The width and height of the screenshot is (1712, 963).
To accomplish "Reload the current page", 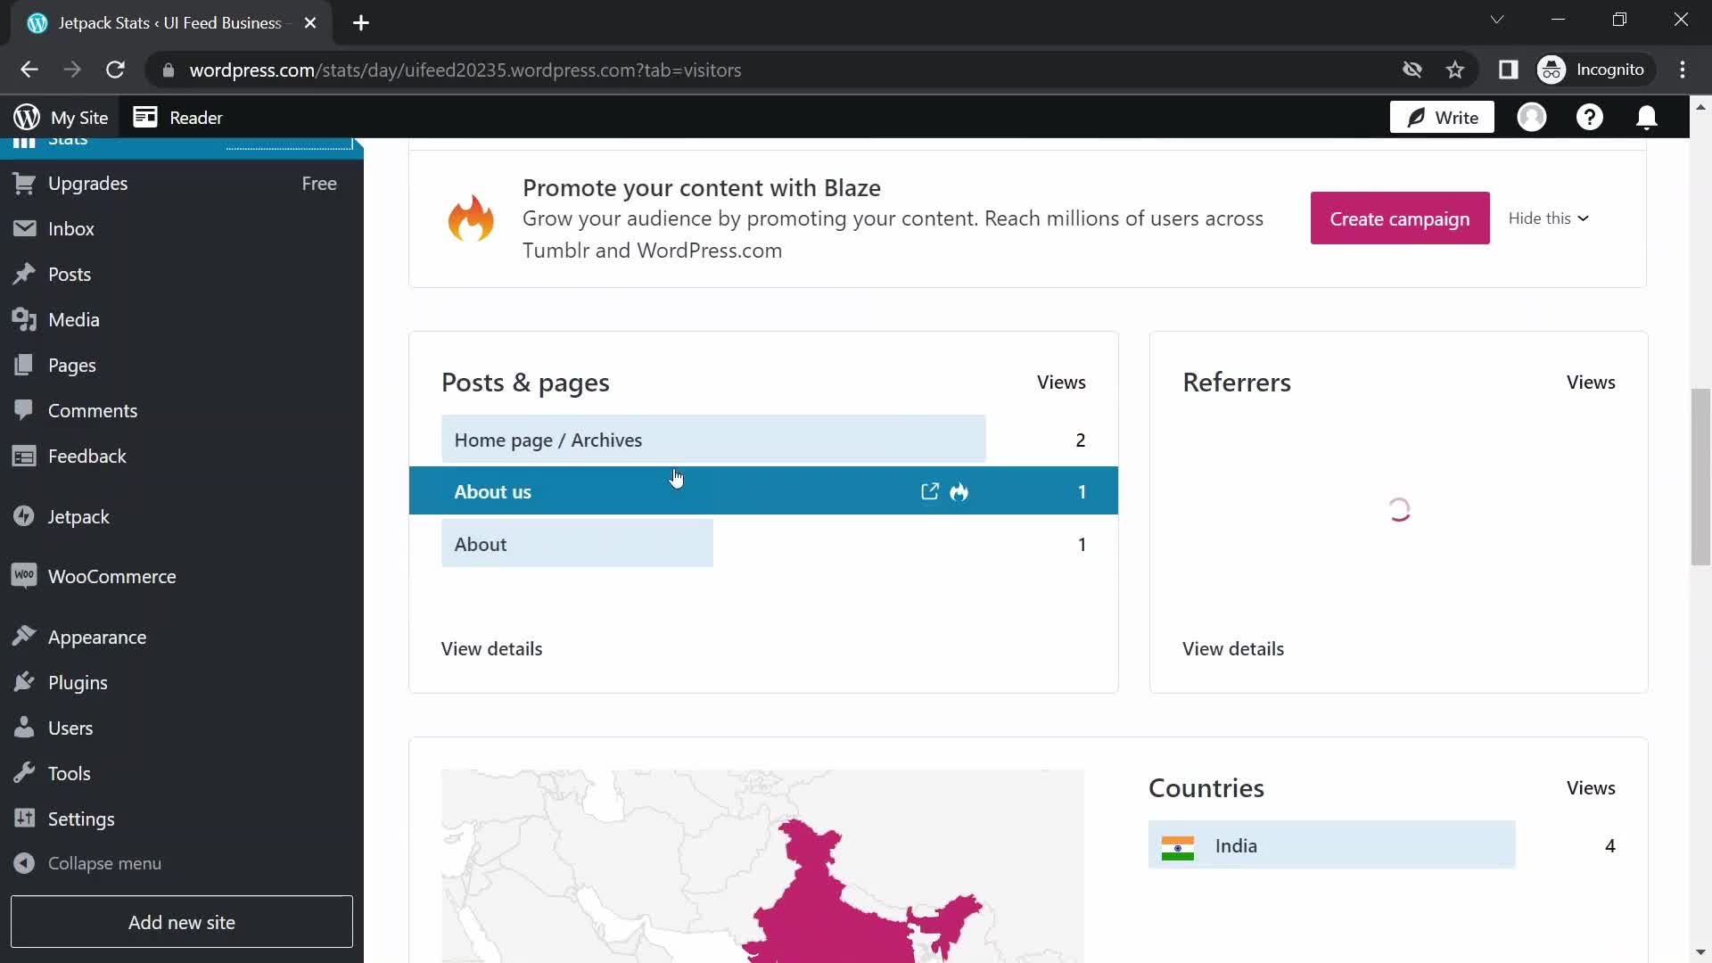I will pyautogui.click(x=115, y=70).
